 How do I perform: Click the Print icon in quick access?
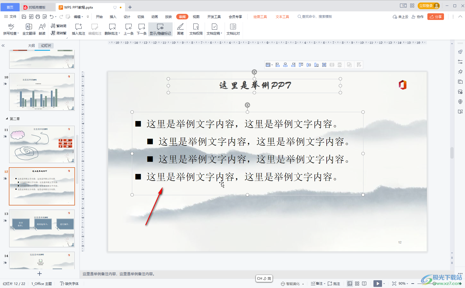38,17
